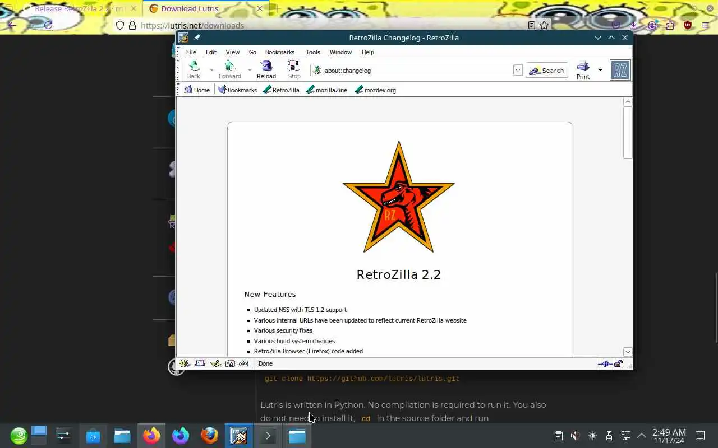Click the pin icon in RetroZilla title bar

[197, 38]
